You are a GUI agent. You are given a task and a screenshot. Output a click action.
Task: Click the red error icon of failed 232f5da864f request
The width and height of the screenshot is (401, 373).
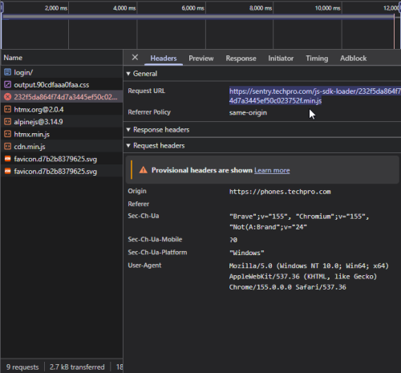[x=8, y=97]
